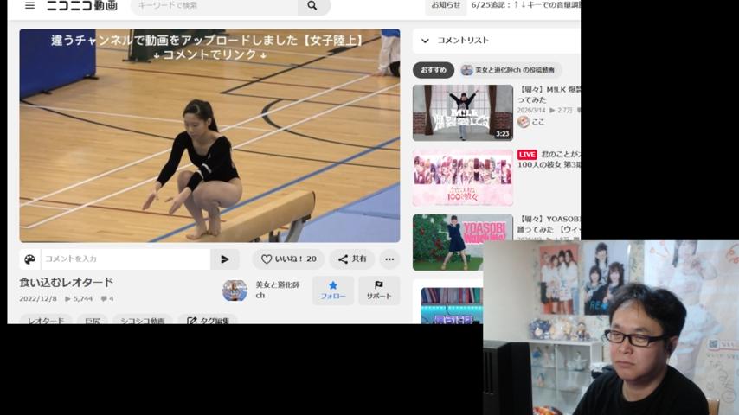Click the magnifier search button
739x415 pixels.
coord(313,6)
